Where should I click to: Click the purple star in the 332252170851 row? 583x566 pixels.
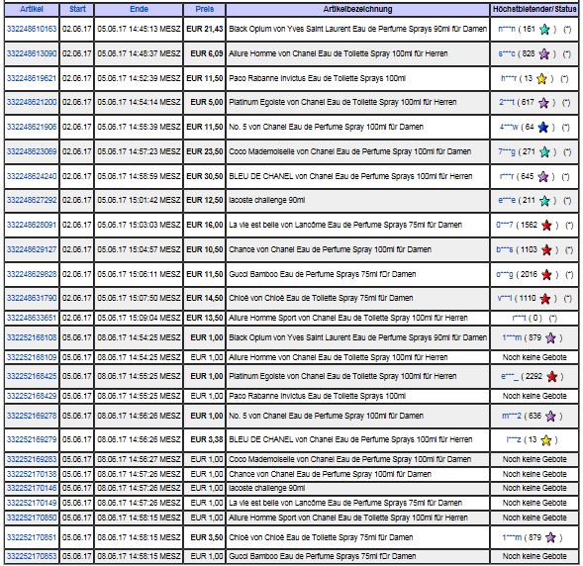pyautogui.click(x=550, y=537)
